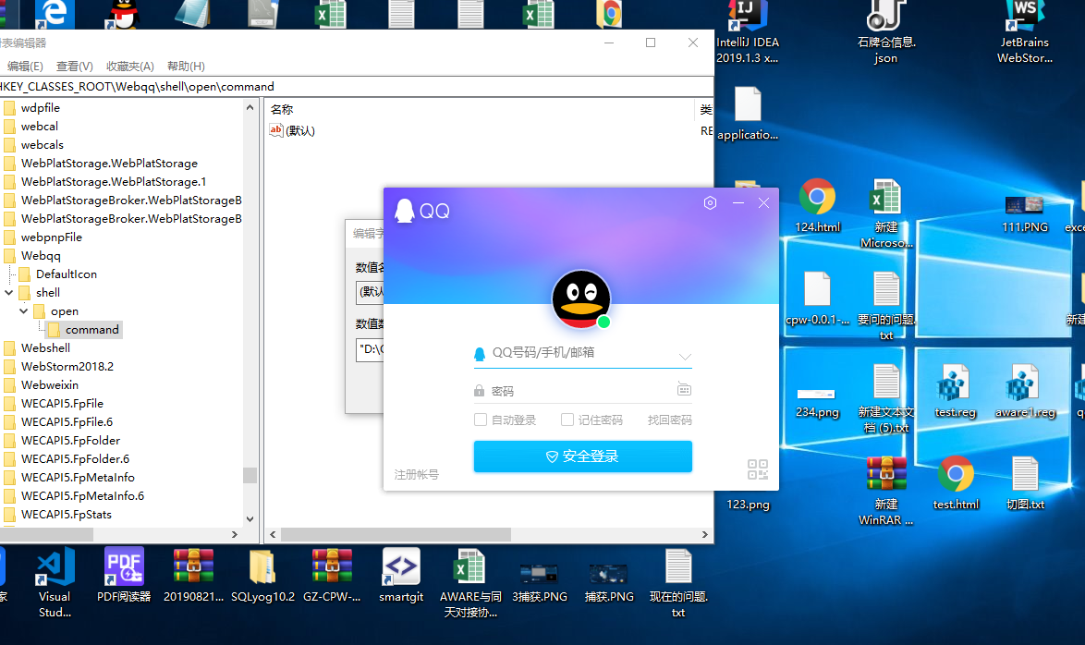
Task: Open 编辑(E) menu in registry editor
Action: click(x=25, y=67)
